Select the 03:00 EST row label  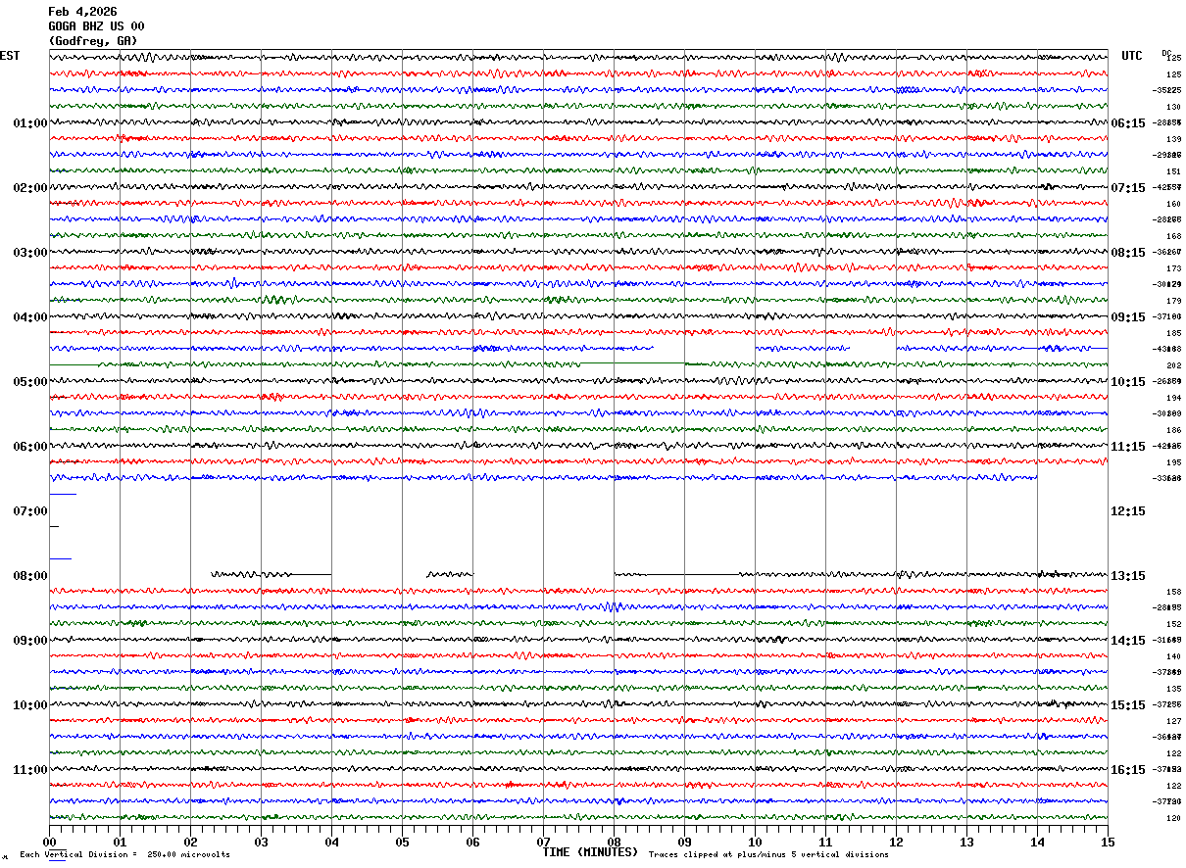pyautogui.click(x=30, y=253)
